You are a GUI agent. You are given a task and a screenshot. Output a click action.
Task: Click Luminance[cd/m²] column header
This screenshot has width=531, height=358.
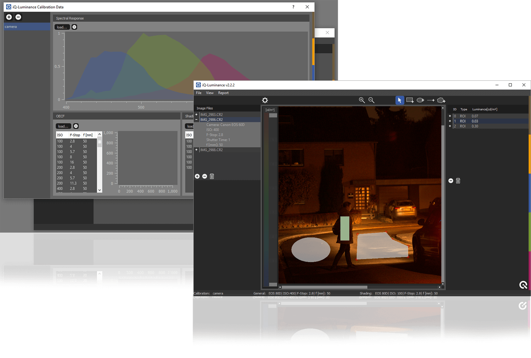(485, 109)
